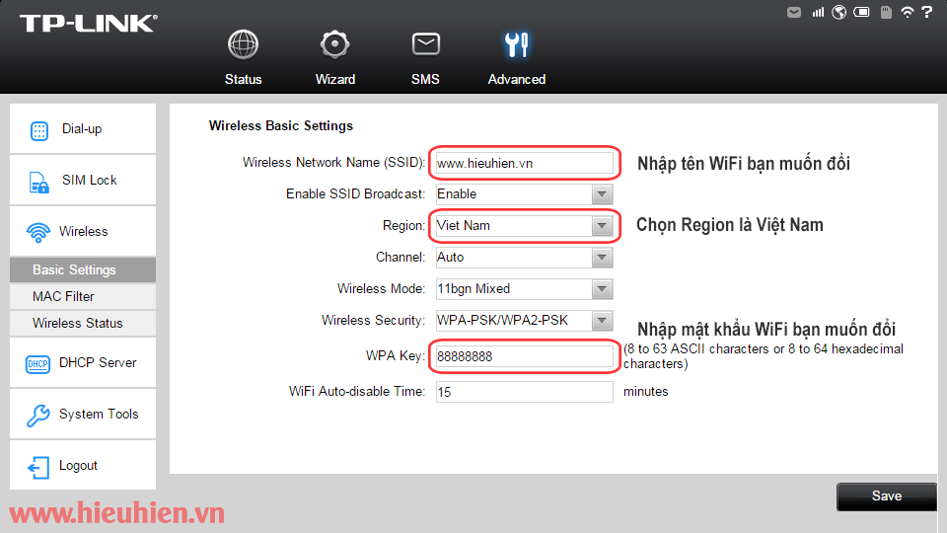Image resolution: width=947 pixels, height=533 pixels.
Task: Launch the Wizard gear icon
Action: [x=335, y=45]
